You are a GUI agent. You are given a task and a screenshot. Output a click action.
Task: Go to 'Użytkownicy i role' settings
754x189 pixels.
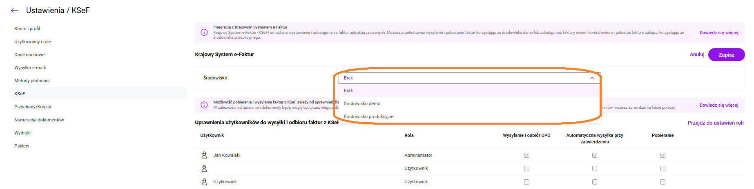pyautogui.click(x=33, y=42)
